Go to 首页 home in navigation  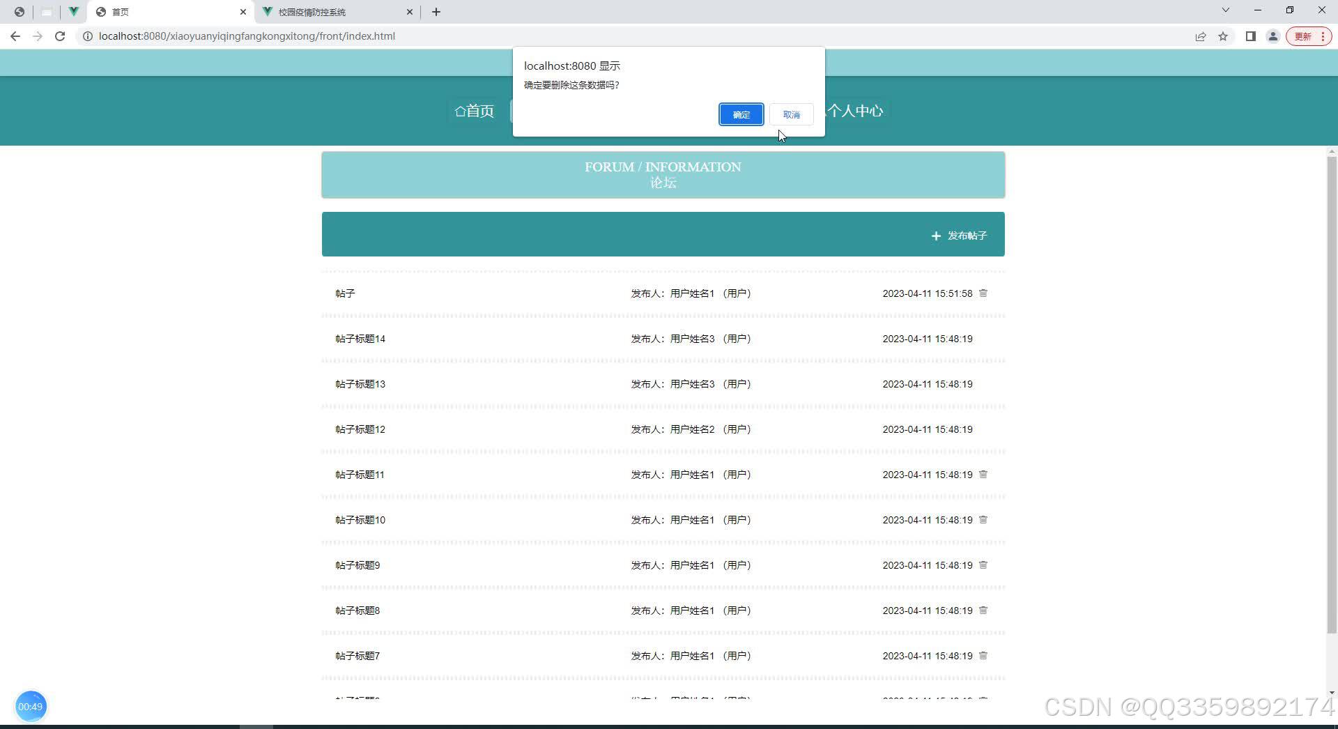(x=475, y=111)
